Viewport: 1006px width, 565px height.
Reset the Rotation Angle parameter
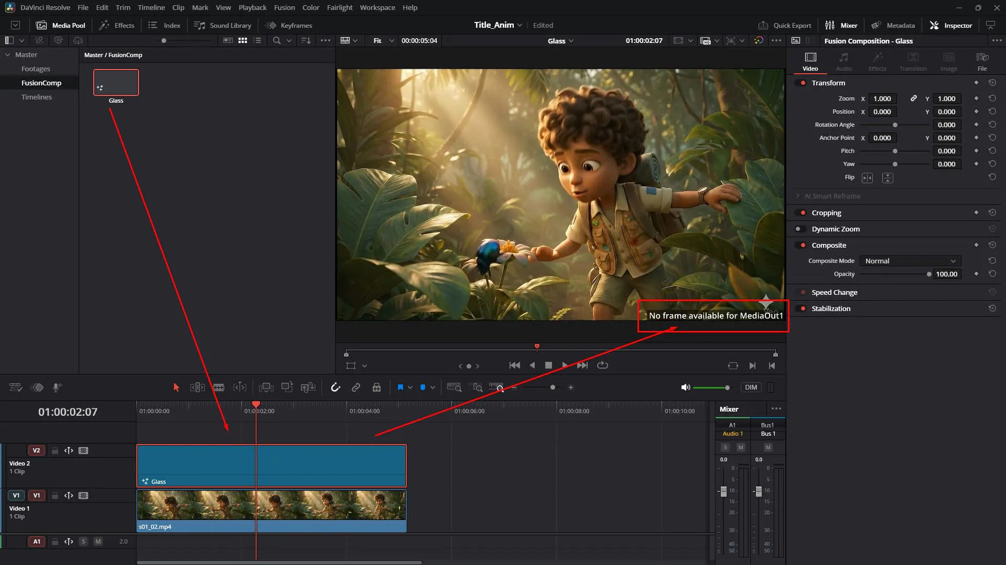coord(992,125)
